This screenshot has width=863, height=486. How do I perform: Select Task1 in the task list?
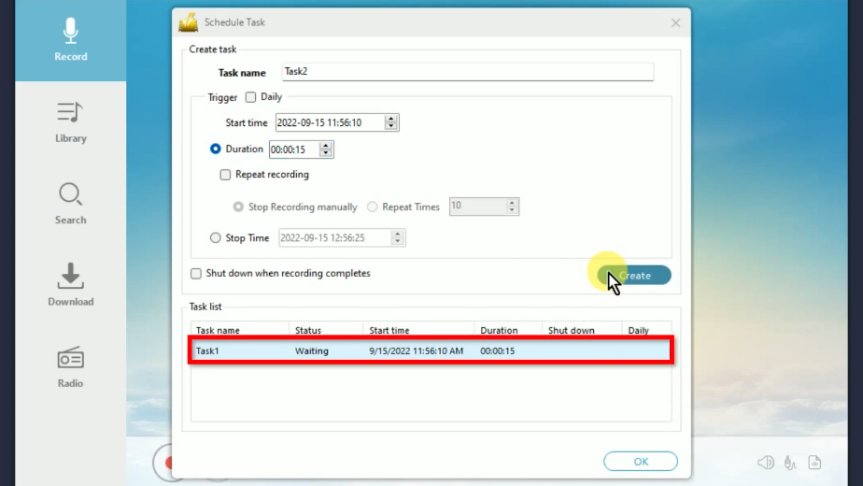click(431, 351)
